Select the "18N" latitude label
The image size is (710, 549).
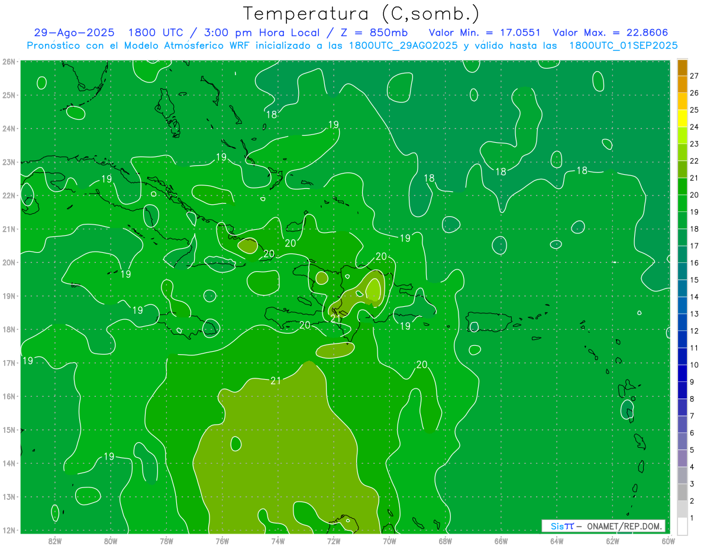point(9,329)
